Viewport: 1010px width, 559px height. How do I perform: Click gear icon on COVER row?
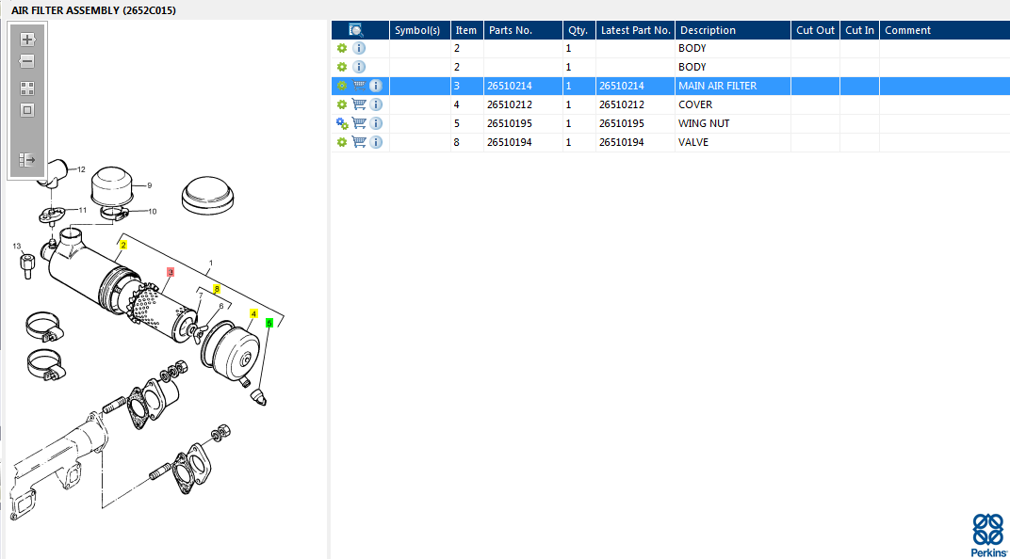pos(342,104)
